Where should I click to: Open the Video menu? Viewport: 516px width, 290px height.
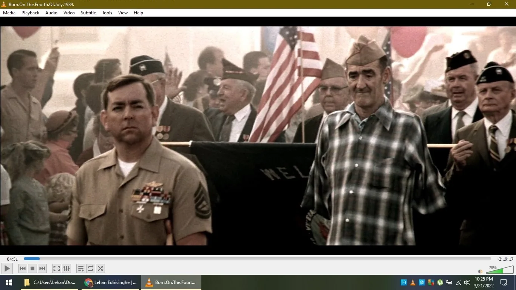[x=69, y=12]
